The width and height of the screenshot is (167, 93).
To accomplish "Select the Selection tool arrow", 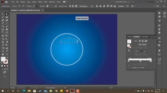I will 3,14.
